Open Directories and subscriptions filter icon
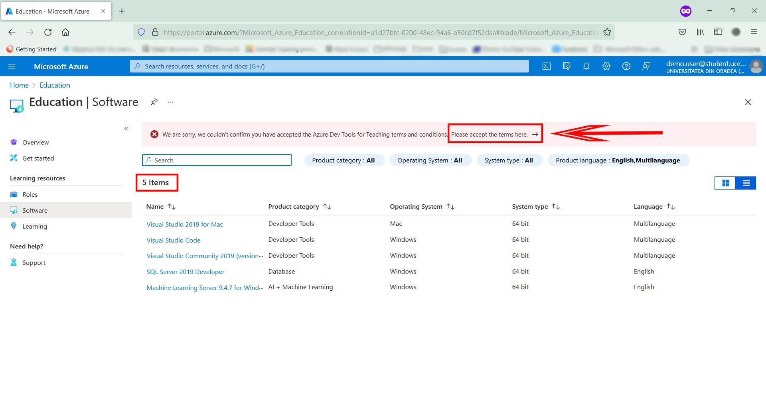This screenshot has width=766, height=407. (567, 66)
